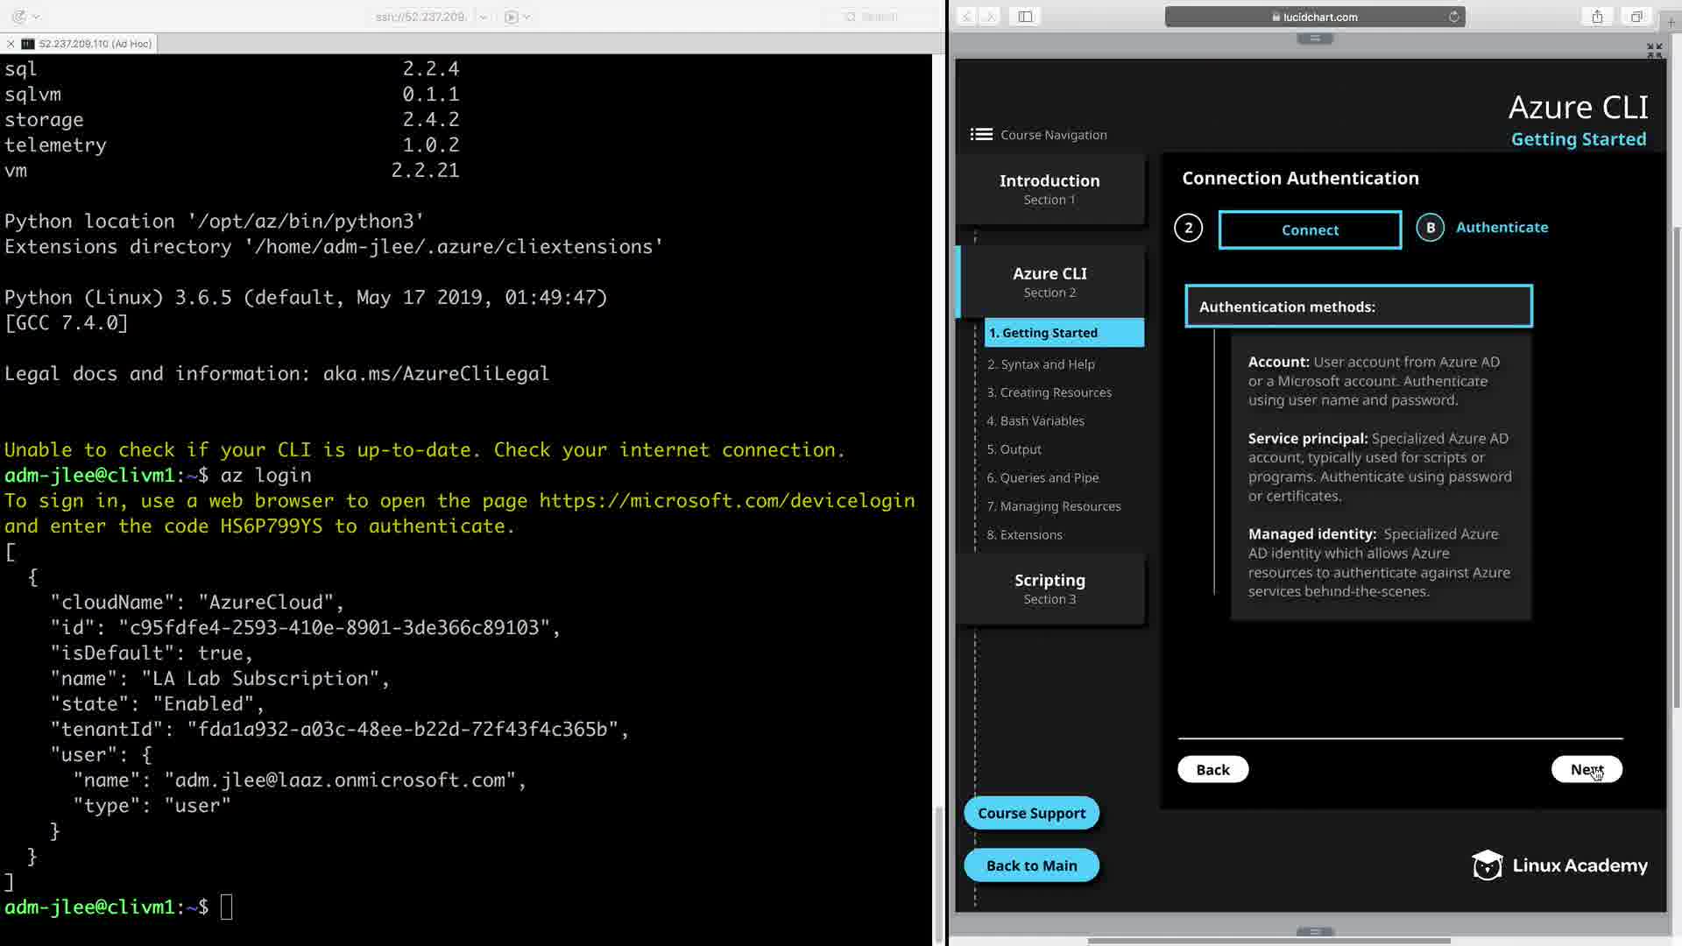Click the lucidchart.com address field
This screenshot has width=1682, height=946.
(1314, 17)
